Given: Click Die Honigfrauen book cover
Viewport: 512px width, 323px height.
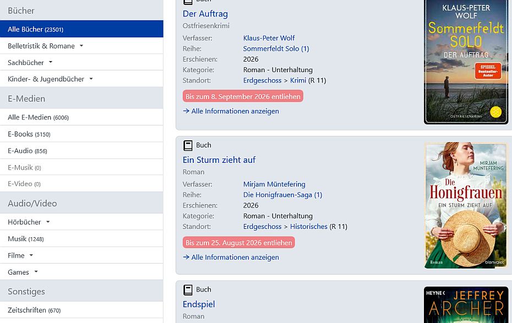Looking at the screenshot, I should [466, 205].
